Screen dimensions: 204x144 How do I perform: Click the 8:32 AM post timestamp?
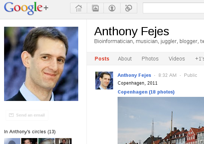click(x=167, y=75)
